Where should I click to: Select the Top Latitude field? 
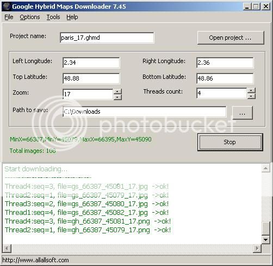tap(91, 78)
